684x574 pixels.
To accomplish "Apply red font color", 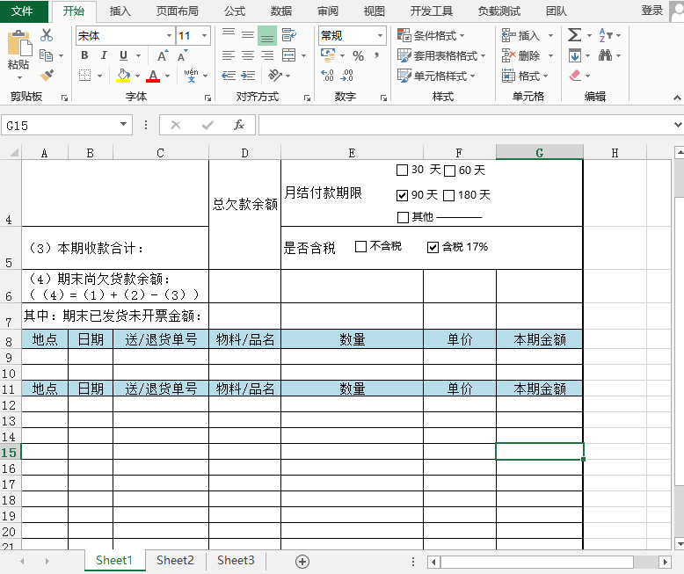I will coord(153,76).
